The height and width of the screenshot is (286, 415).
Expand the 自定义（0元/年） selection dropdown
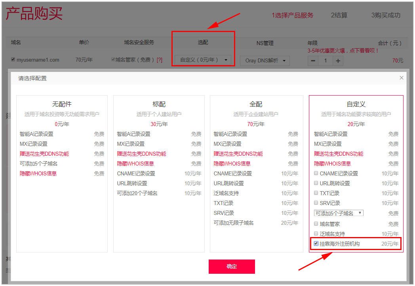point(203,60)
